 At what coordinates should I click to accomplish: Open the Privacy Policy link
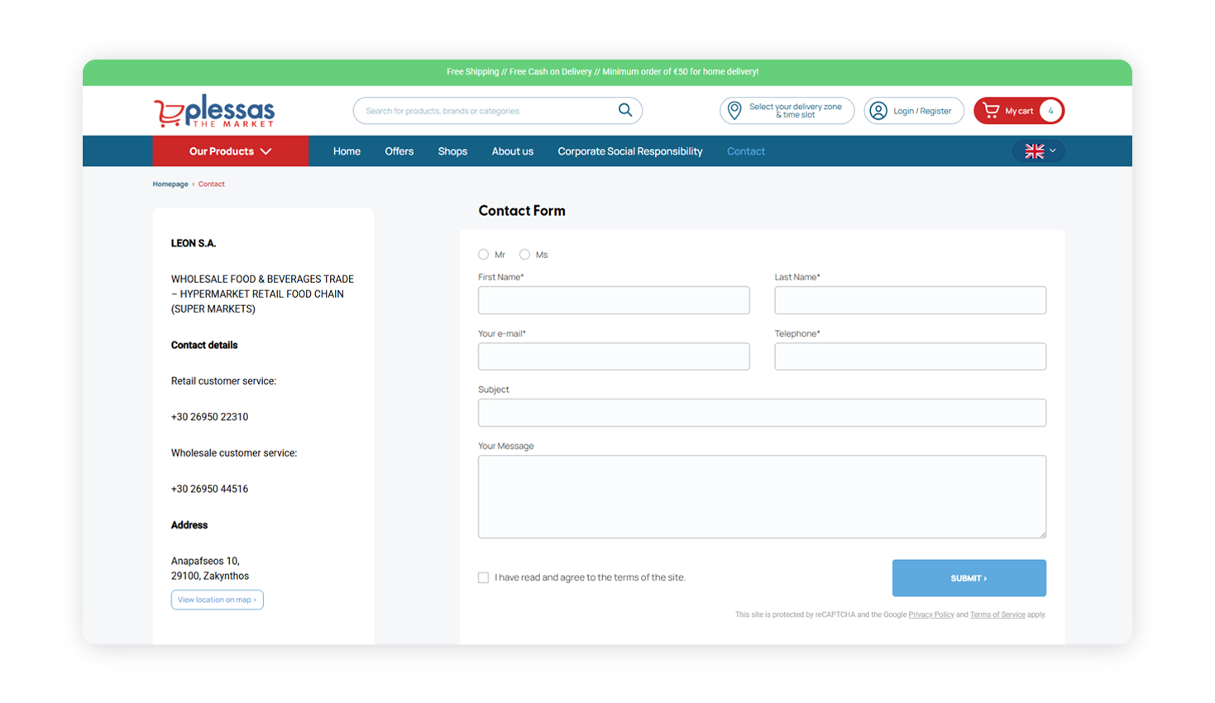(x=930, y=615)
